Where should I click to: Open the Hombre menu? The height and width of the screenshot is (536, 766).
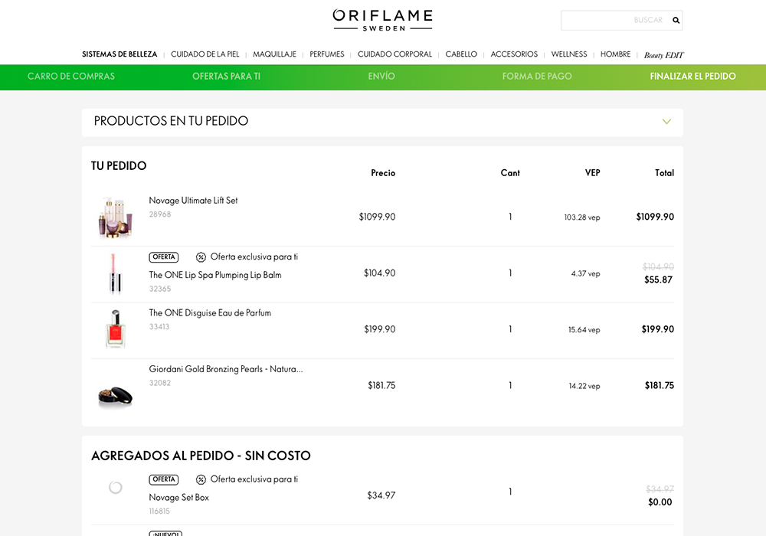point(616,54)
